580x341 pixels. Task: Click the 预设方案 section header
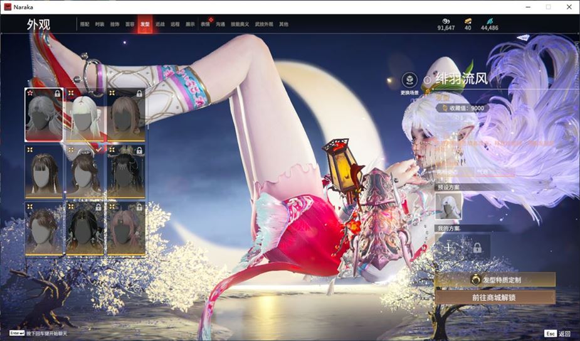[449, 187]
